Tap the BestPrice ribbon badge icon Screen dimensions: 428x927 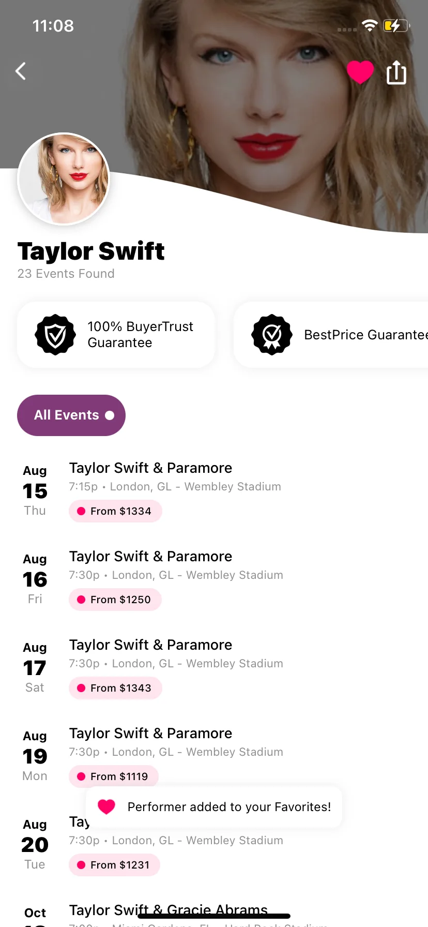(272, 335)
